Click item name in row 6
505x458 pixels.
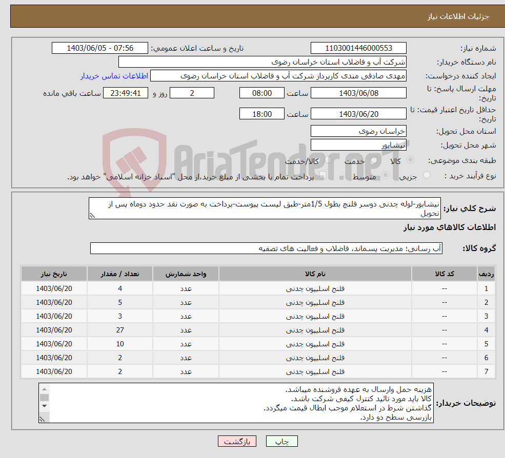(x=315, y=358)
